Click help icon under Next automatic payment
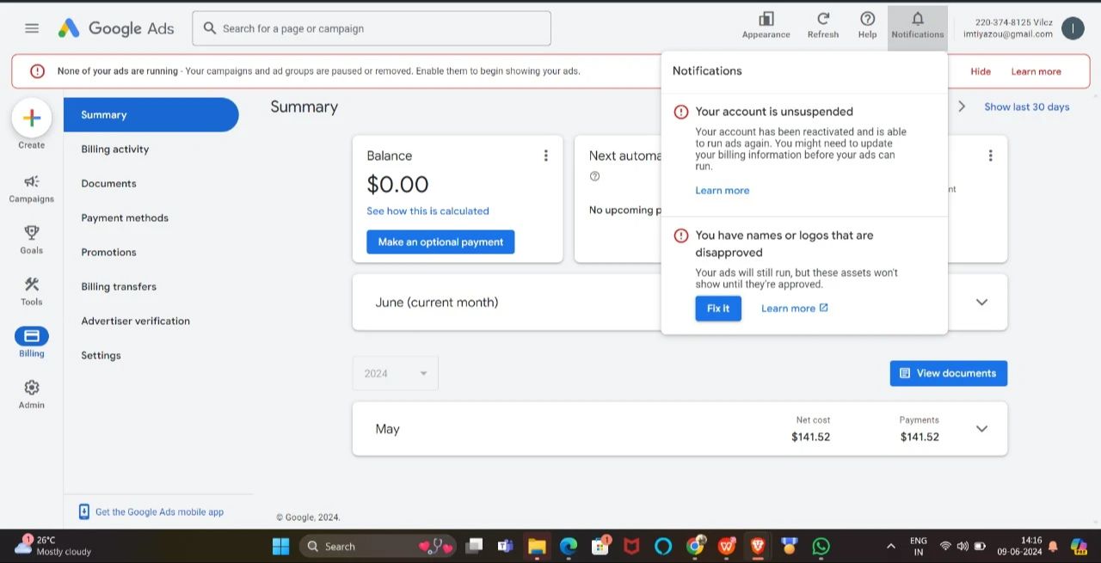This screenshot has width=1101, height=563. click(594, 176)
